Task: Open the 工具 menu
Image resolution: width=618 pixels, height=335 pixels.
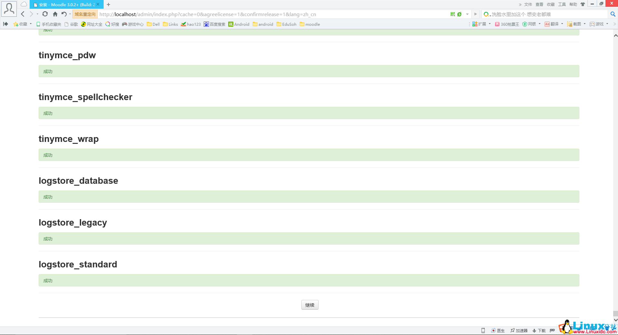Action: (x=562, y=4)
